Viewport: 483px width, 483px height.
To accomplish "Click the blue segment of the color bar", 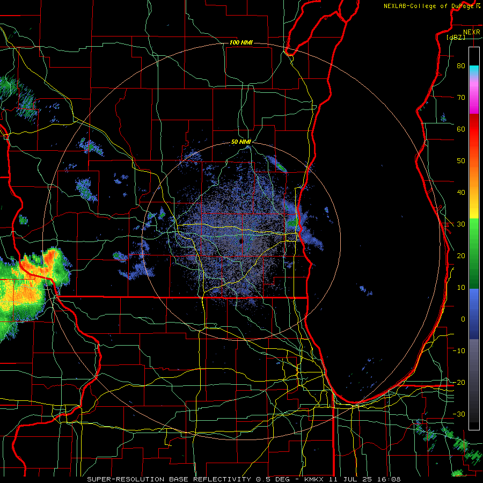I will [474, 313].
